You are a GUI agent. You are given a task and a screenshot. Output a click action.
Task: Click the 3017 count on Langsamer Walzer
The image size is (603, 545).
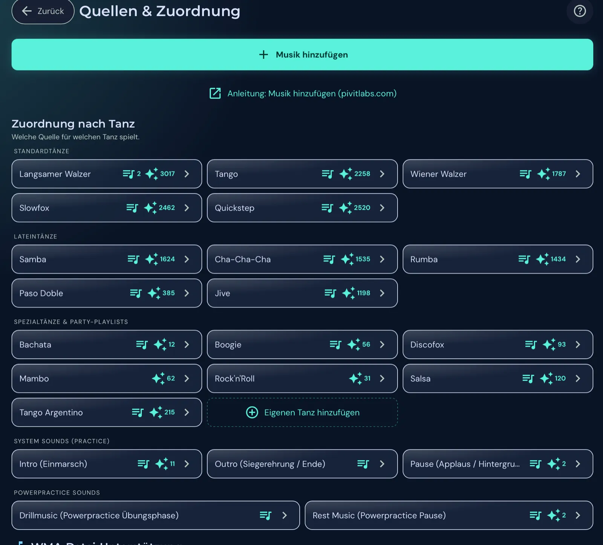coord(167,174)
